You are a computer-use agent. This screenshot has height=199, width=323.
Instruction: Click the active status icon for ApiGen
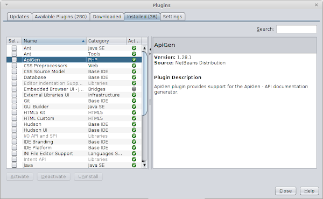[134, 60]
